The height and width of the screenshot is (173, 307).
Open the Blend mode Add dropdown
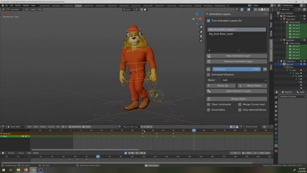(244, 80)
